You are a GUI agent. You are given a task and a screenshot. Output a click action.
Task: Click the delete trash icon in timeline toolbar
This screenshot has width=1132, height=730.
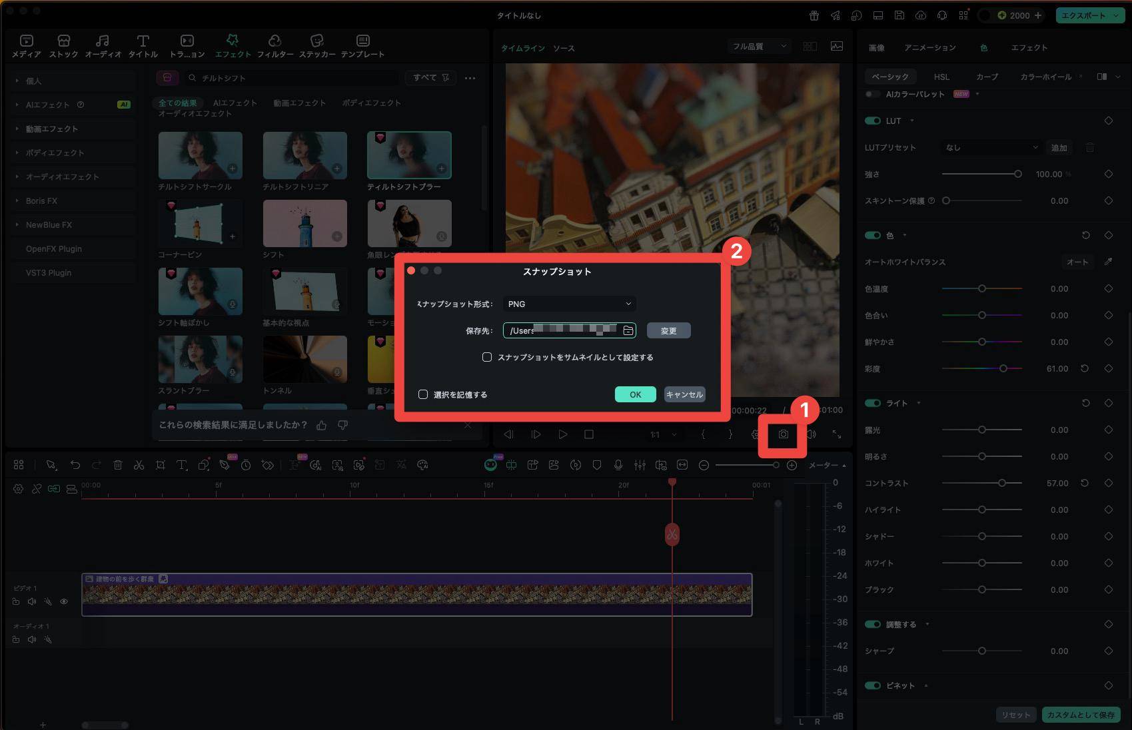(x=118, y=465)
